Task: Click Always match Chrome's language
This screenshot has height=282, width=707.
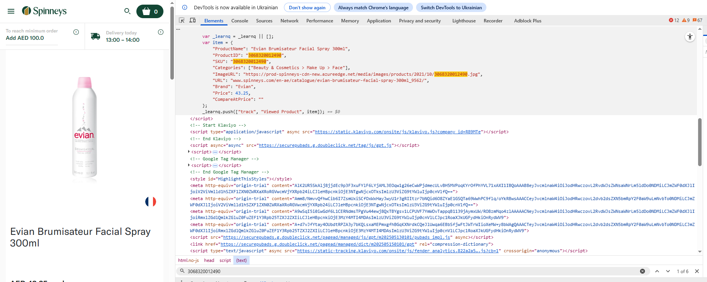Action: coord(373,7)
